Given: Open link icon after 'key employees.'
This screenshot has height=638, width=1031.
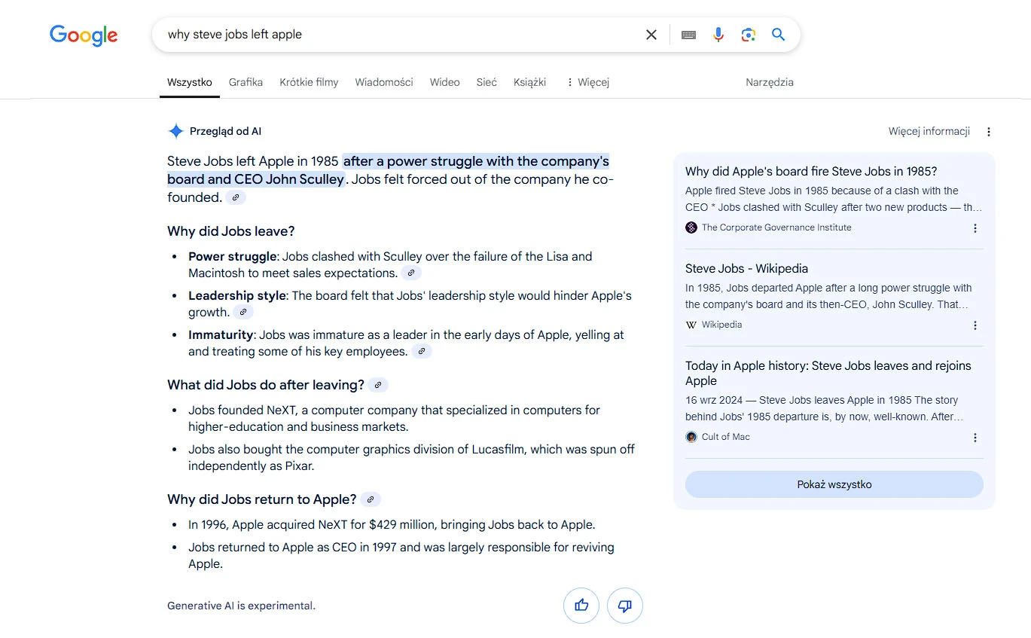Looking at the screenshot, I should pos(422,351).
